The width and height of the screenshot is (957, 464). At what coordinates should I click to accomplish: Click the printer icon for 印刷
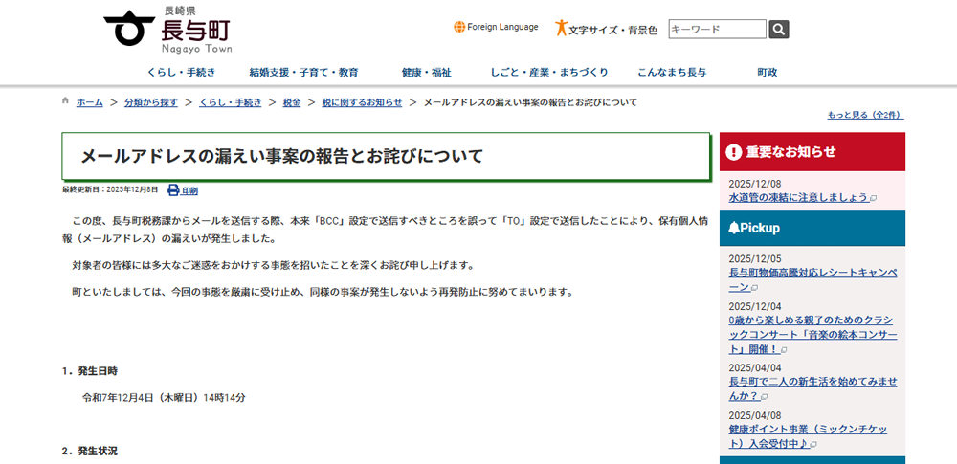(173, 190)
